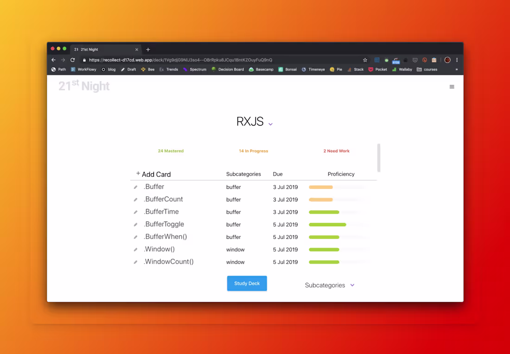Image resolution: width=510 pixels, height=354 pixels.
Task: Click the extension icon with 6139 badge
Action: (x=396, y=60)
